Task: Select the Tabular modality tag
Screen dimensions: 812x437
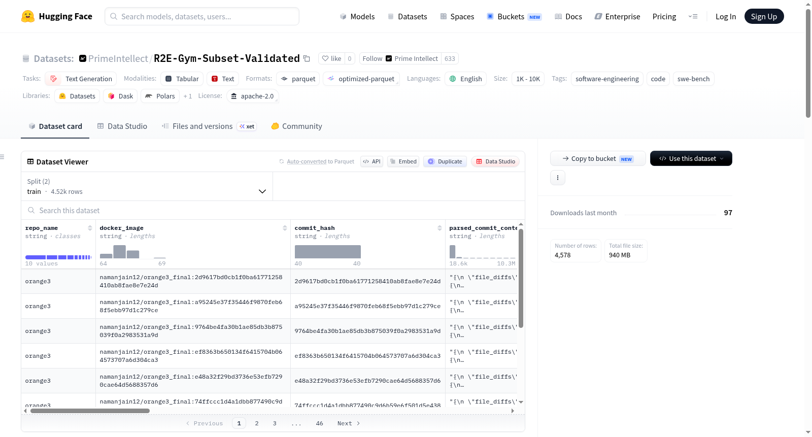Action: tap(182, 79)
